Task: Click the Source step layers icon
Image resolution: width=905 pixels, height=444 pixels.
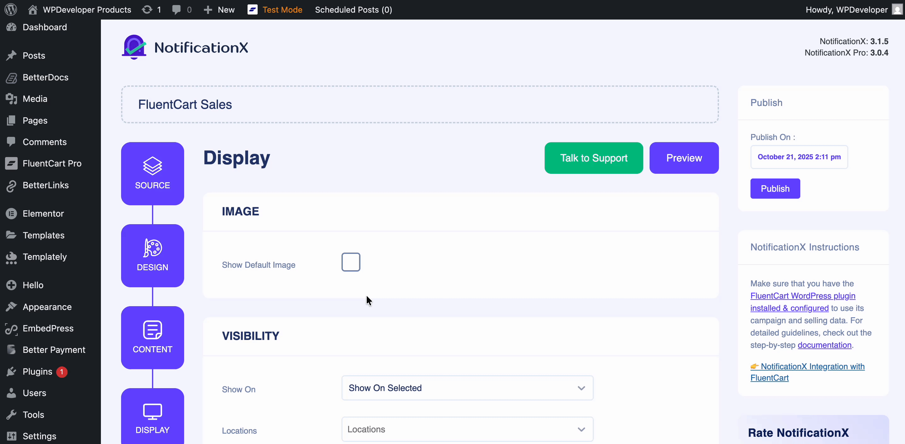Action: tap(153, 166)
